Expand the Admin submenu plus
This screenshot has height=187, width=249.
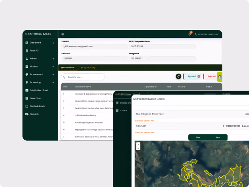coord(53,59)
